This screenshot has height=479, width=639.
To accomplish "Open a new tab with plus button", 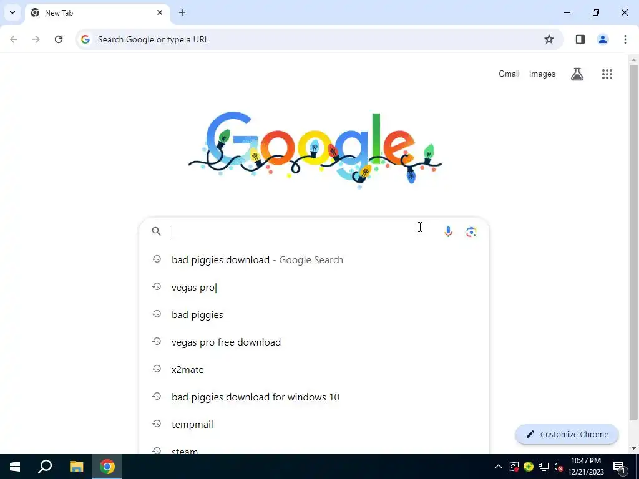I will pyautogui.click(x=182, y=12).
